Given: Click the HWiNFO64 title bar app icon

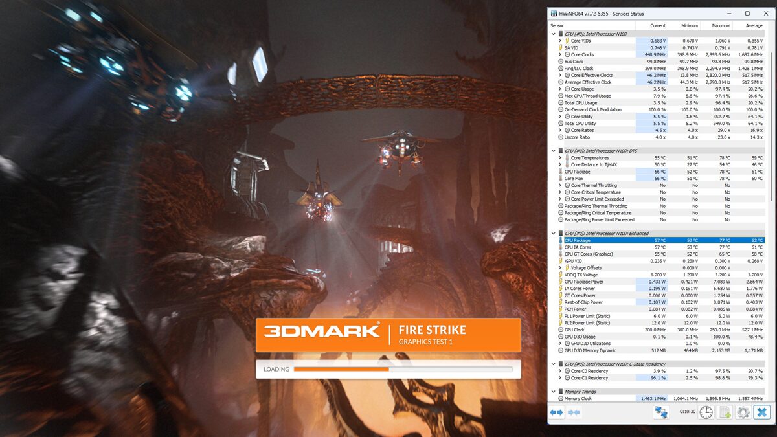Looking at the screenshot, I should pyautogui.click(x=555, y=14).
